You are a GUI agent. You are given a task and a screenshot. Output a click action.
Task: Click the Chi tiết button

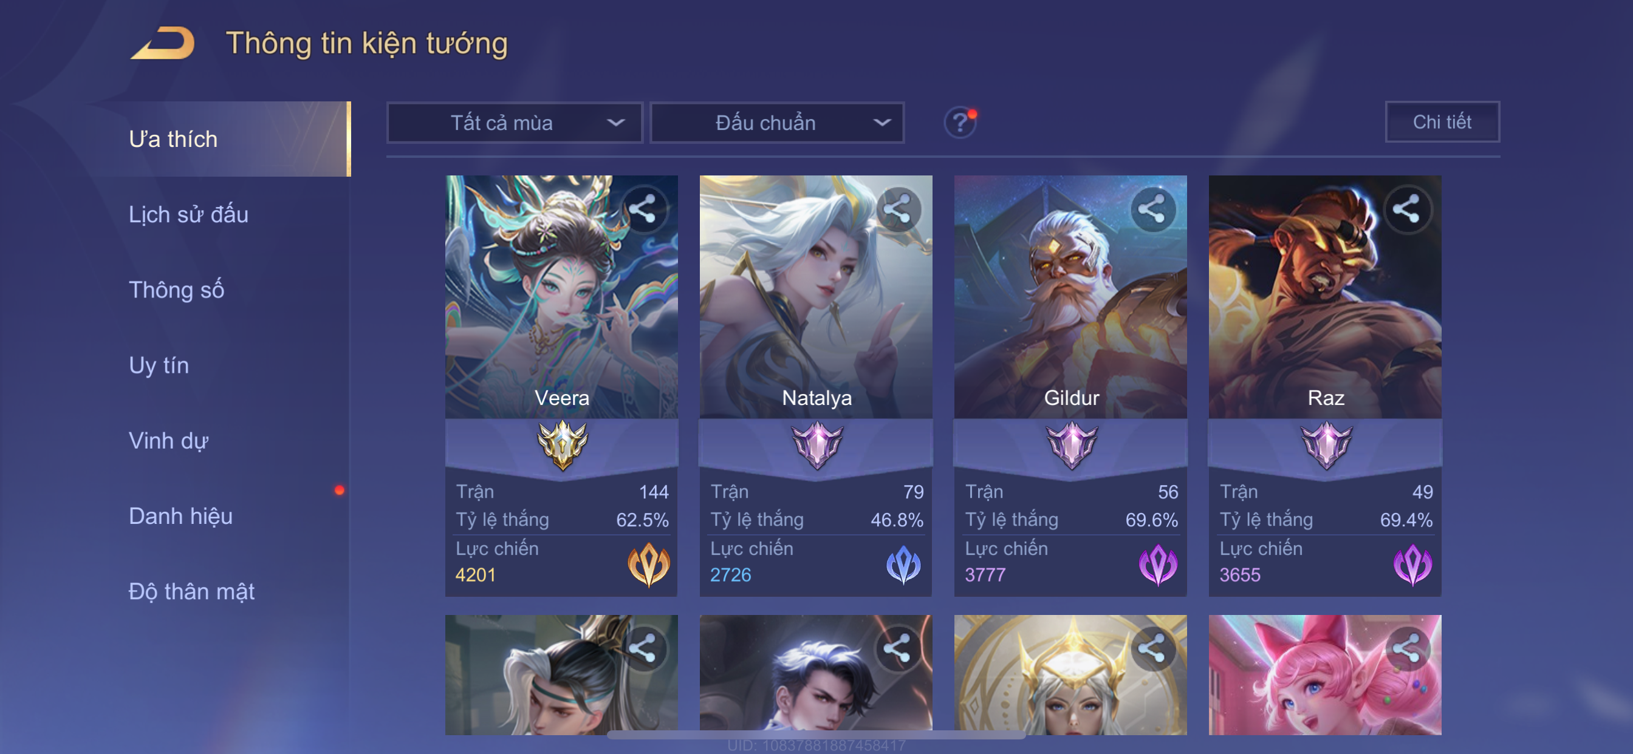[x=1442, y=121]
